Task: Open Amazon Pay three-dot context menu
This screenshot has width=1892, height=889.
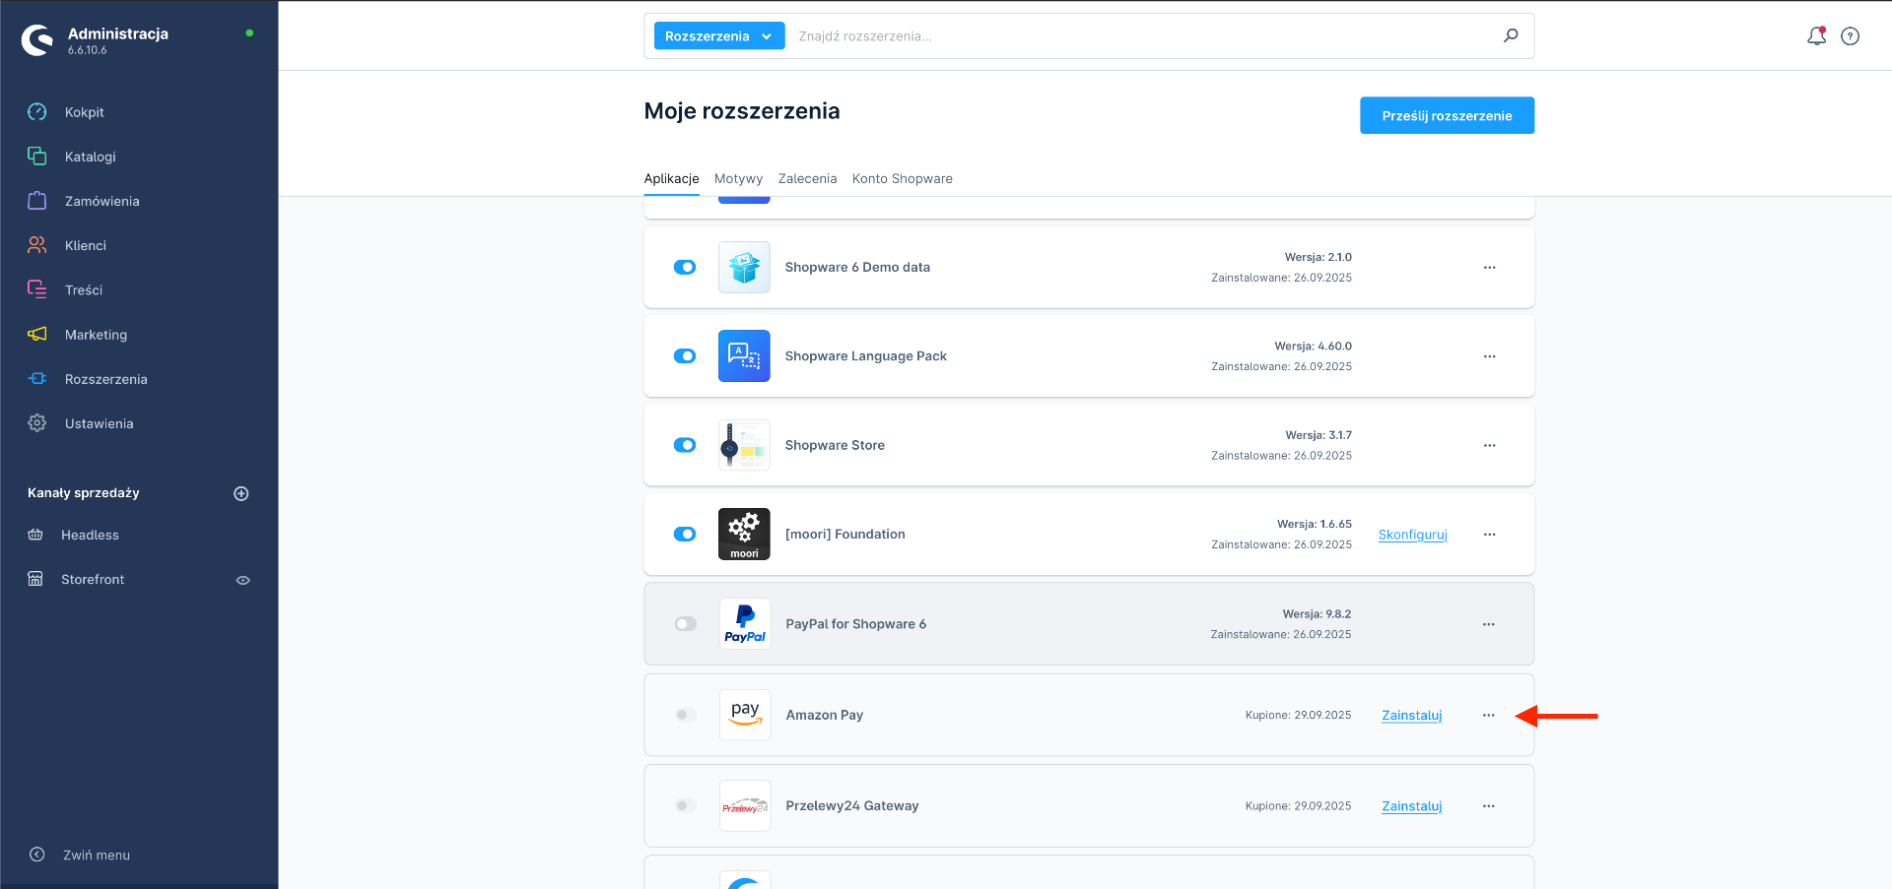Action: tap(1488, 716)
